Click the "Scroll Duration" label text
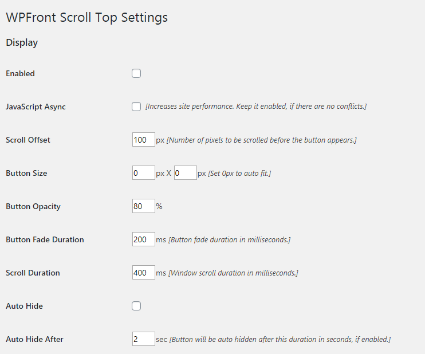 pos(33,273)
